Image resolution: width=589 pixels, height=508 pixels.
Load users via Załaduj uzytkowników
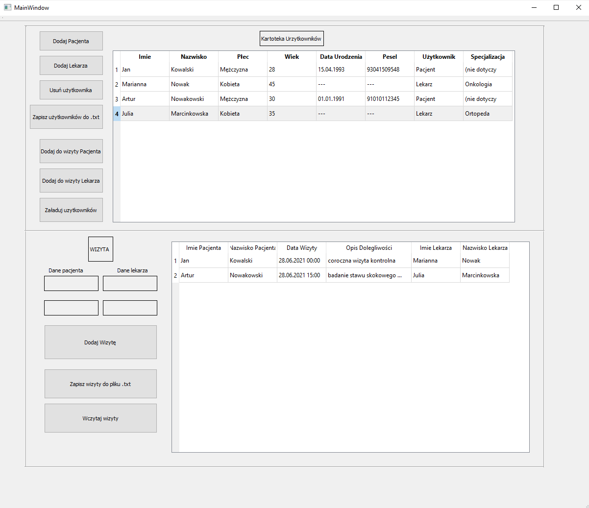point(71,209)
